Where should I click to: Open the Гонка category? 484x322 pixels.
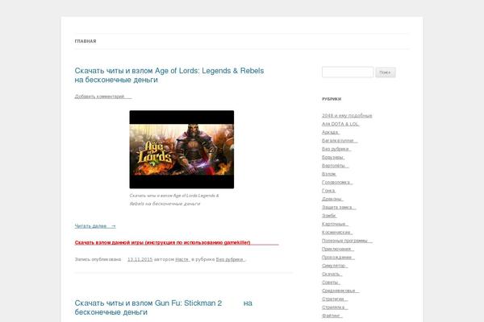(329, 191)
